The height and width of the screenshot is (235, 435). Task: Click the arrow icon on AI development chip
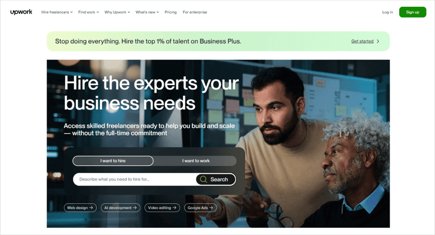coord(134,208)
